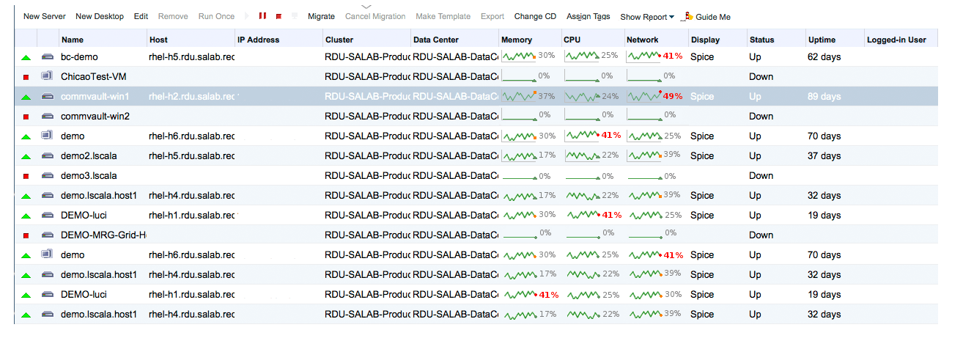Click Migrate in the toolbar
This screenshot has height=352, width=974.
coord(321,16)
